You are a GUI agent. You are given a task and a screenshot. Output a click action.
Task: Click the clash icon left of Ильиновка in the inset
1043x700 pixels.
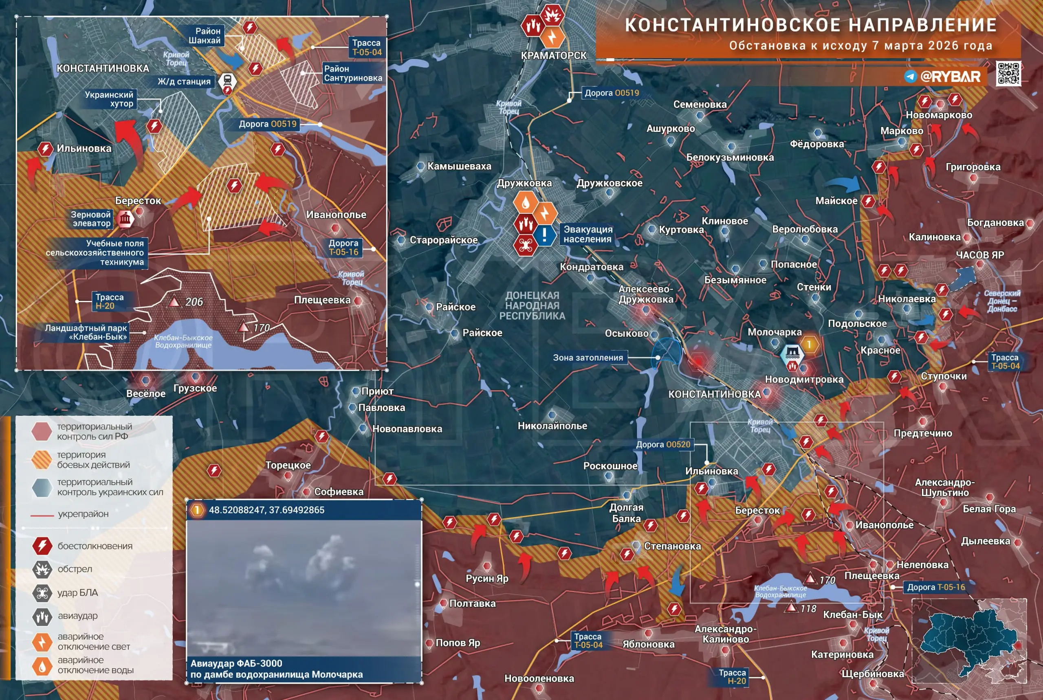coord(45,148)
